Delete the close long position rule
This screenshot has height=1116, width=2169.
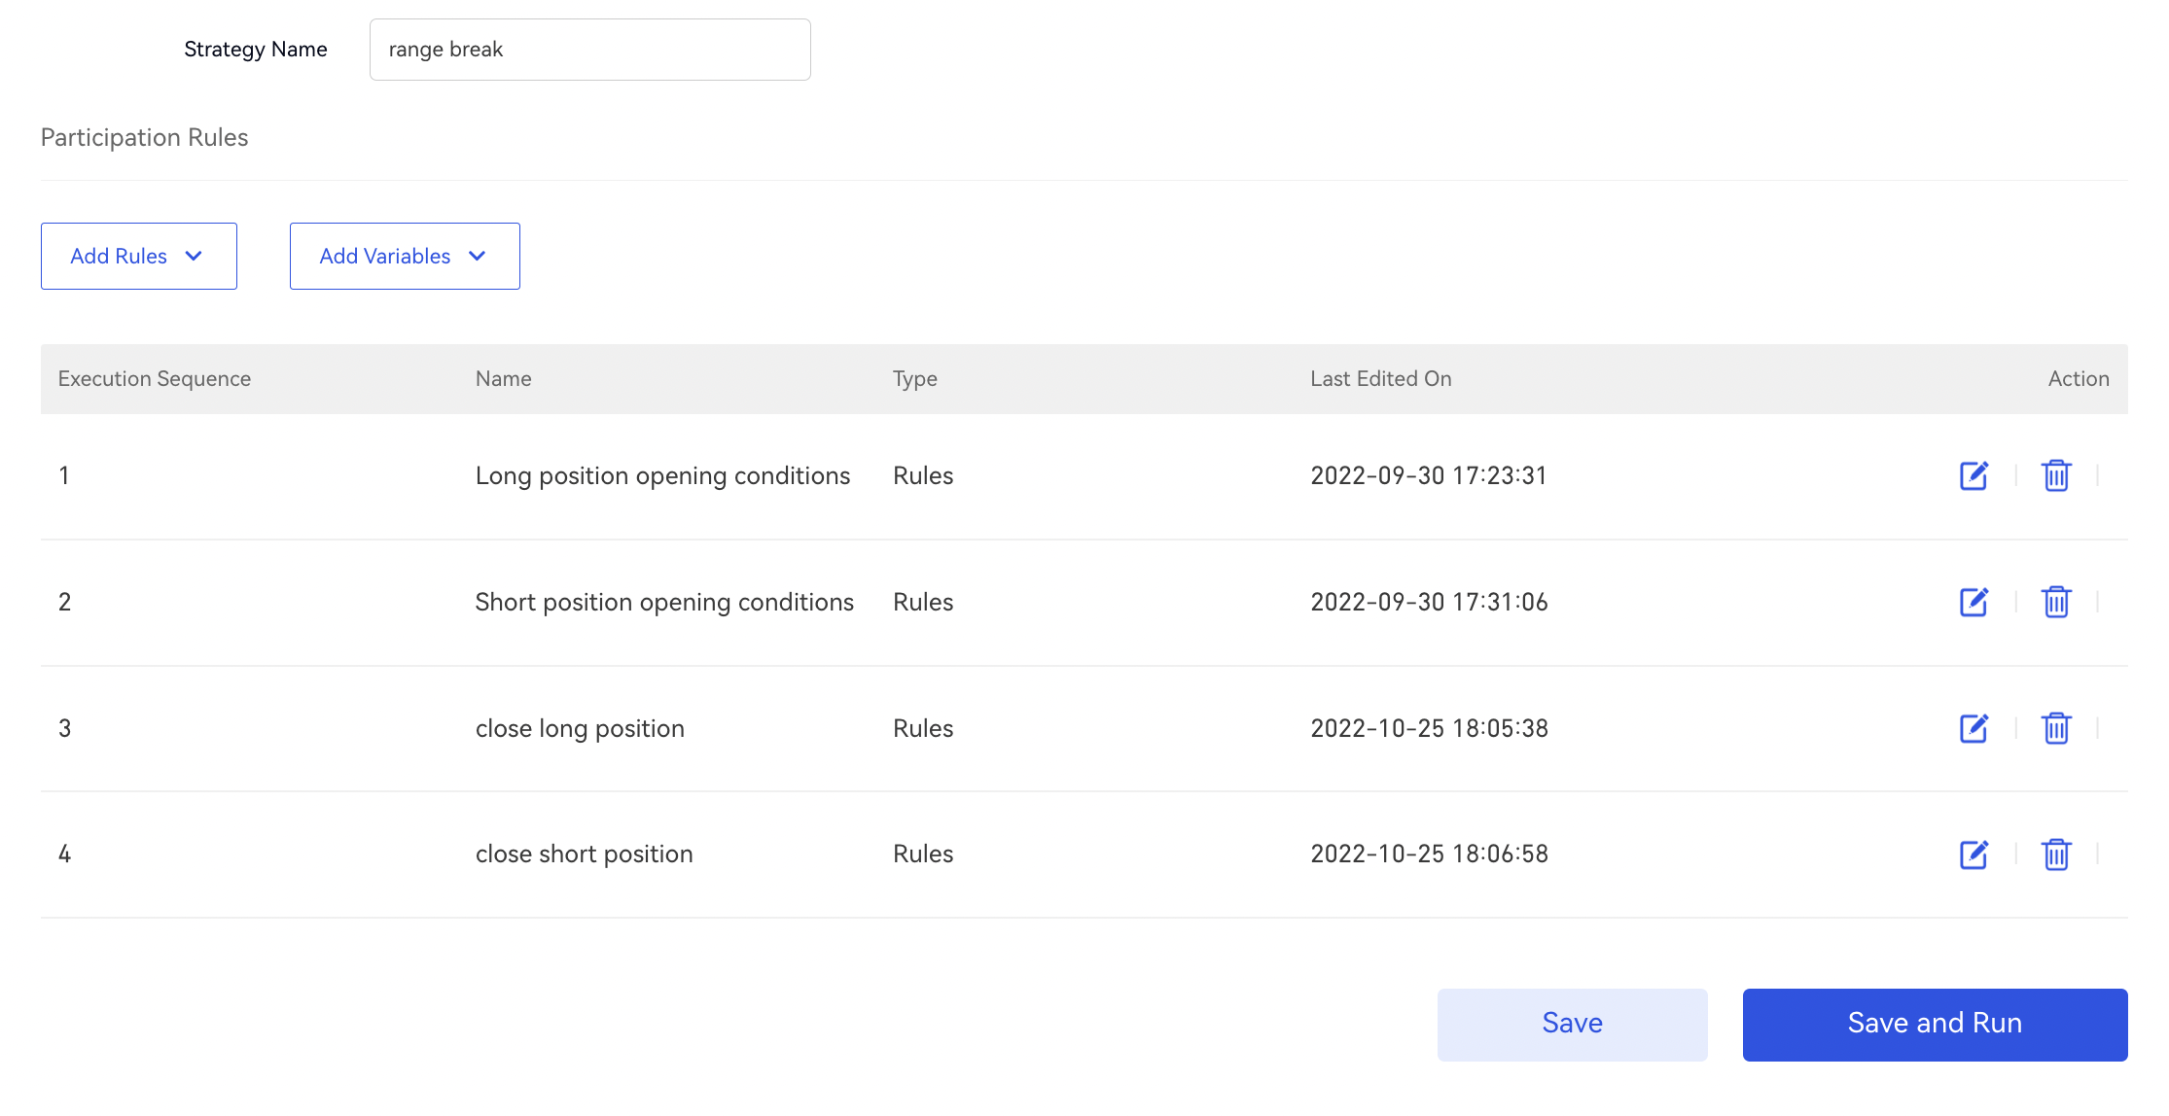pyautogui.click(x=2056, y=728)
